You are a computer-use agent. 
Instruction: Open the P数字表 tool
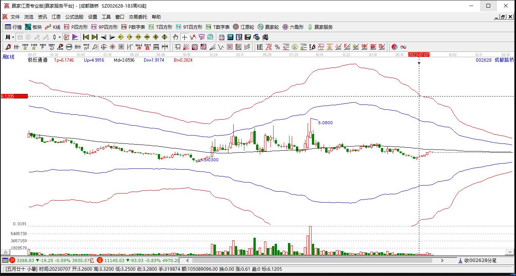tap(133, 27)
